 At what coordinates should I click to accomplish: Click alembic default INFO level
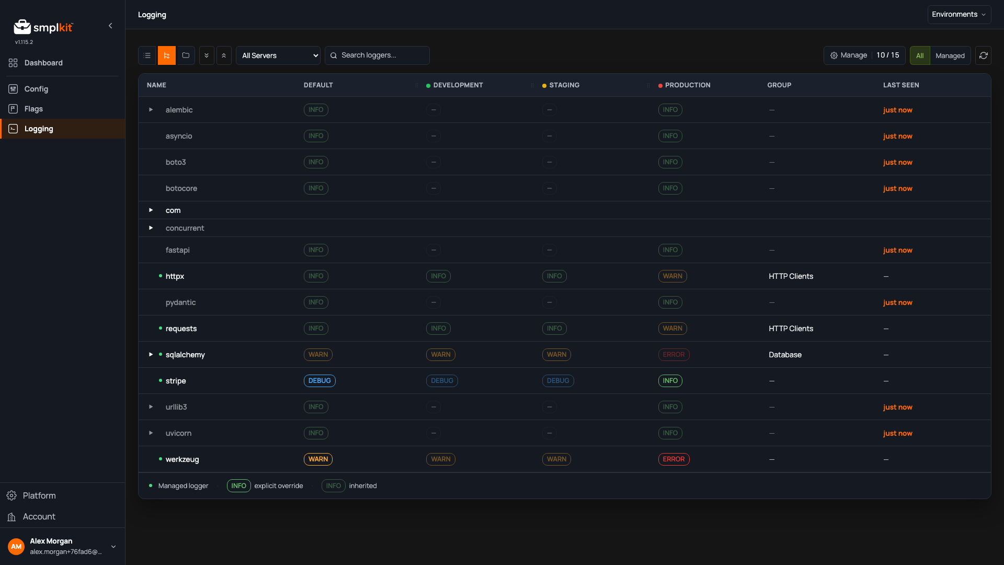(316, 110)
